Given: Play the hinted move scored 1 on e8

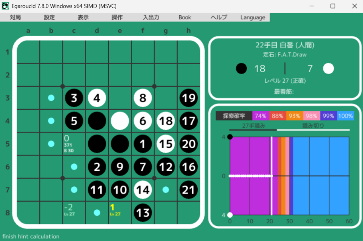Looking at the screenshot, I should (120, 212).
